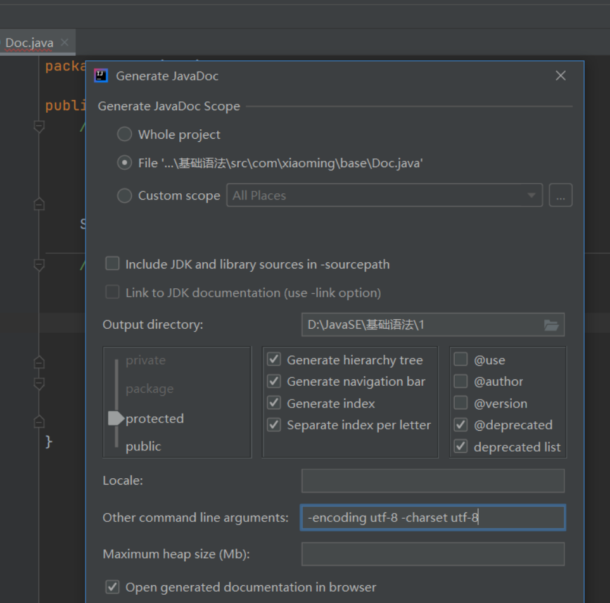Enable Include JDK and library sources checkbox
Image resolution: width=610 pixels, height=603 pixels.
pos(112,263)
